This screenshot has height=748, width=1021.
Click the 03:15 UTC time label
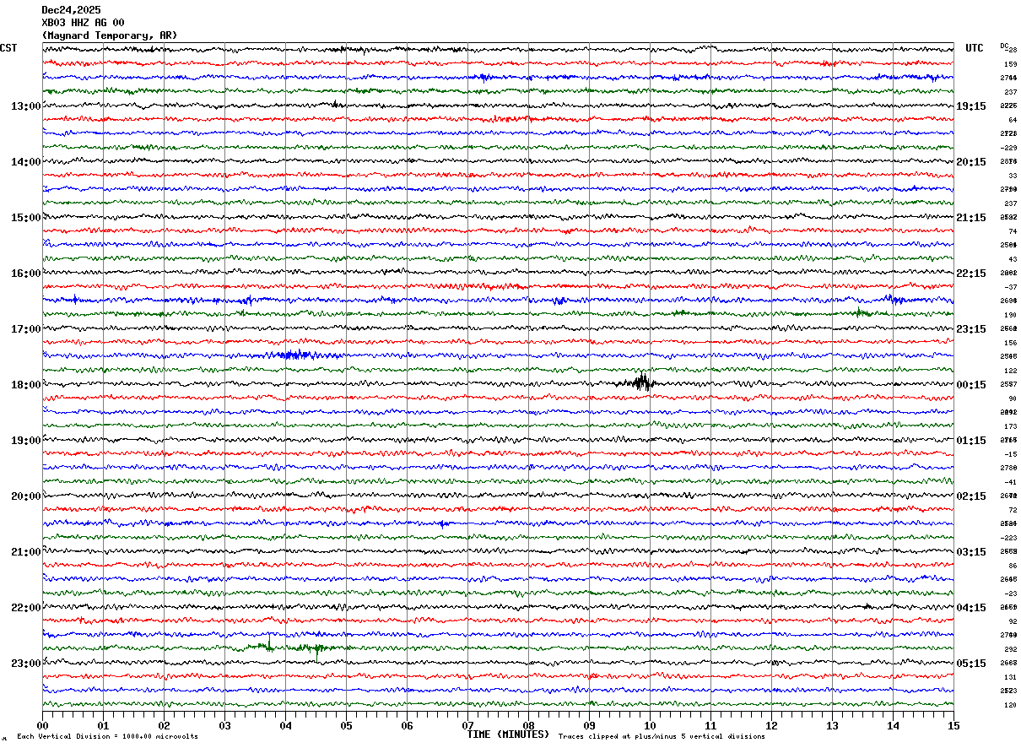971,552
